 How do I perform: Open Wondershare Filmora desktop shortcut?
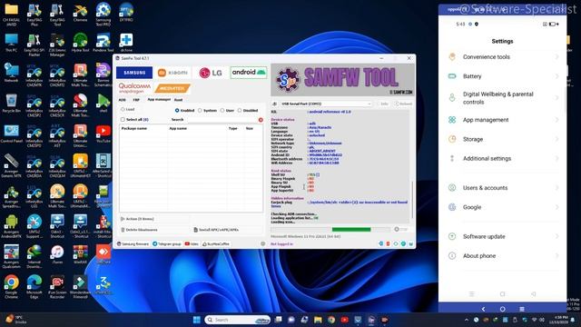tap(80, 287)
